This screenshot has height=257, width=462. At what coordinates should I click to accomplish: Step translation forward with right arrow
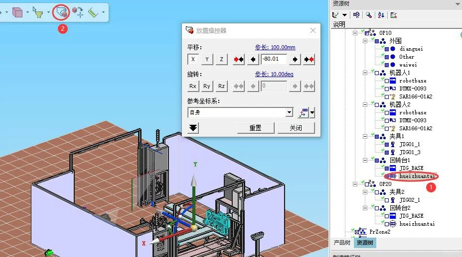click(x=295, y=59)
